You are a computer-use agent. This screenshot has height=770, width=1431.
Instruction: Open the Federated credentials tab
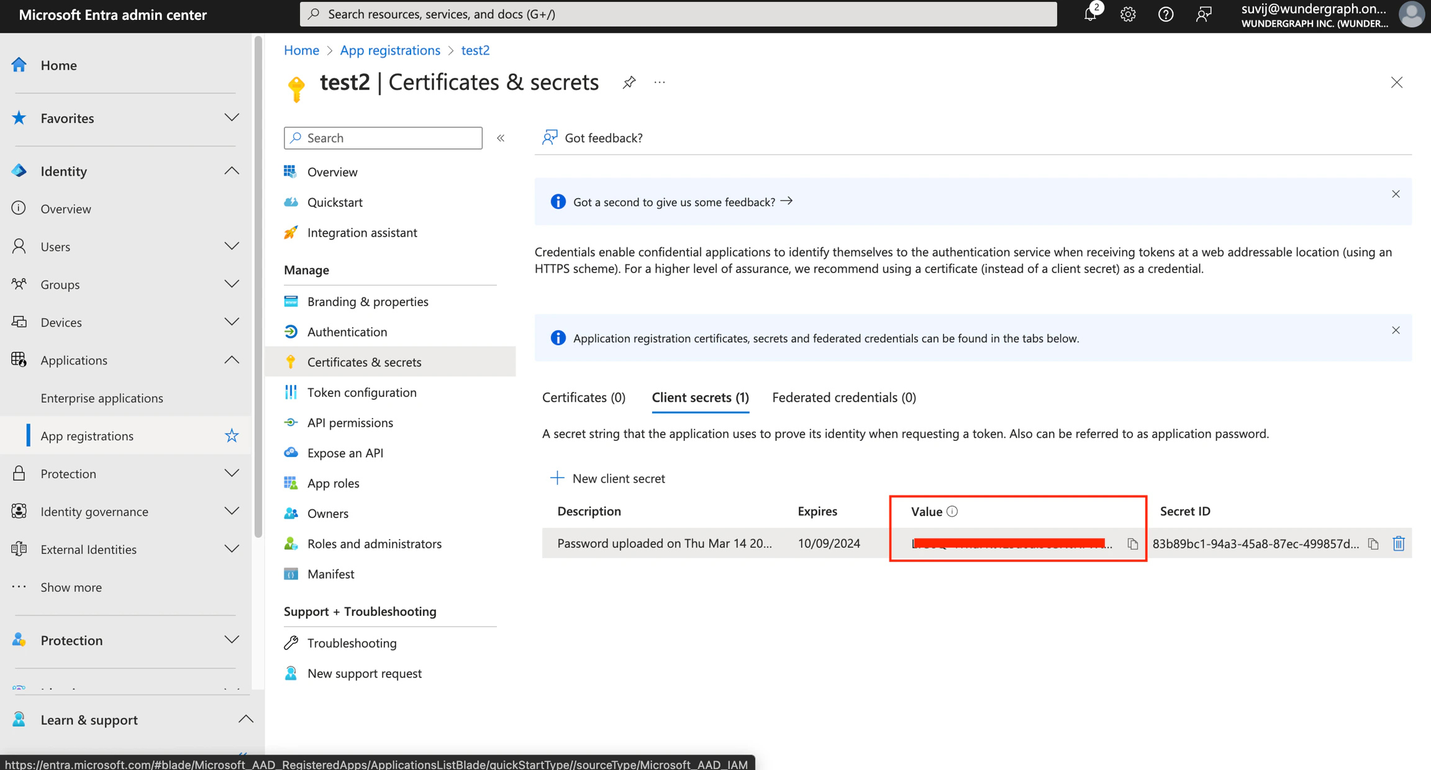(843, 397)
